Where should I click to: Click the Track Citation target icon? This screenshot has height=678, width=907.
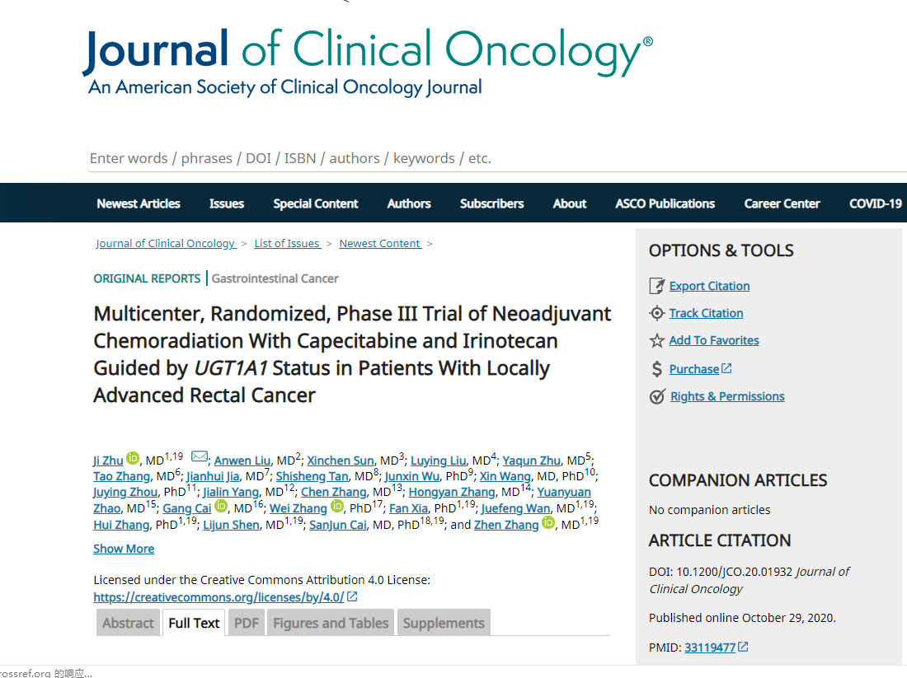[x=656, y=313]
